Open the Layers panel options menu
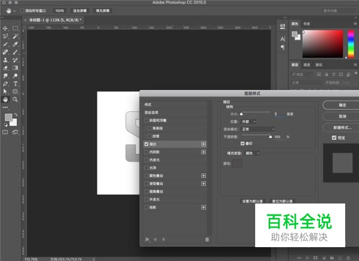 tap(355, 65)
